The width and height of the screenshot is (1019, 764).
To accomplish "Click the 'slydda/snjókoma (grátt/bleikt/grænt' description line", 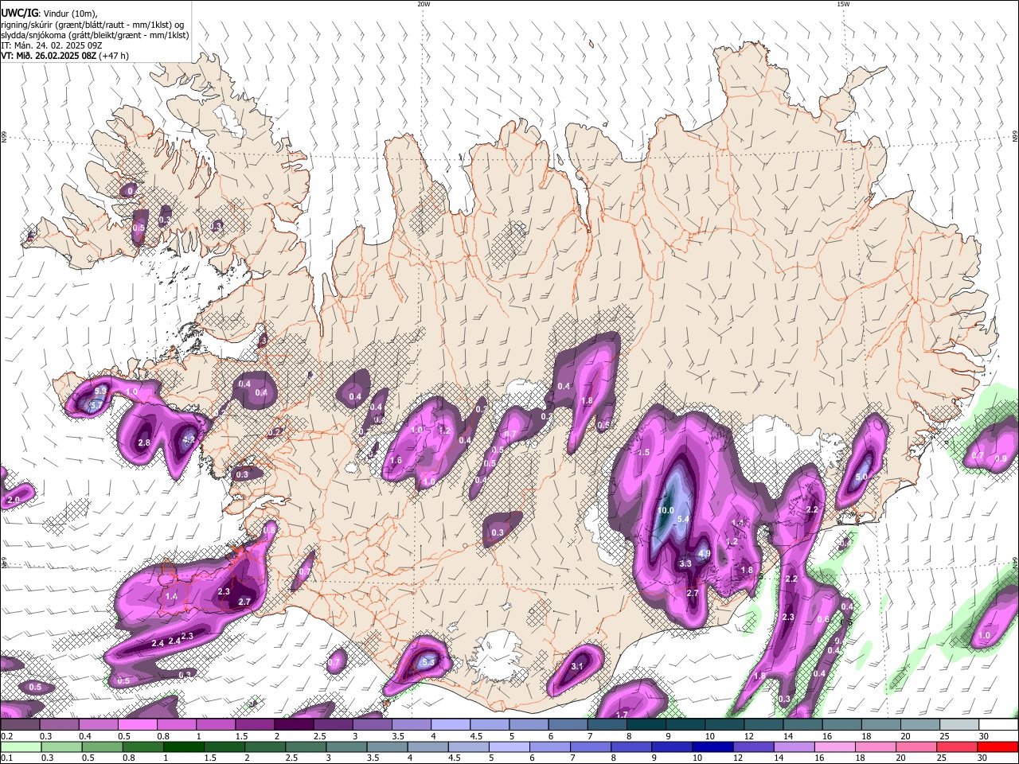I will click(x=95, y=35).
